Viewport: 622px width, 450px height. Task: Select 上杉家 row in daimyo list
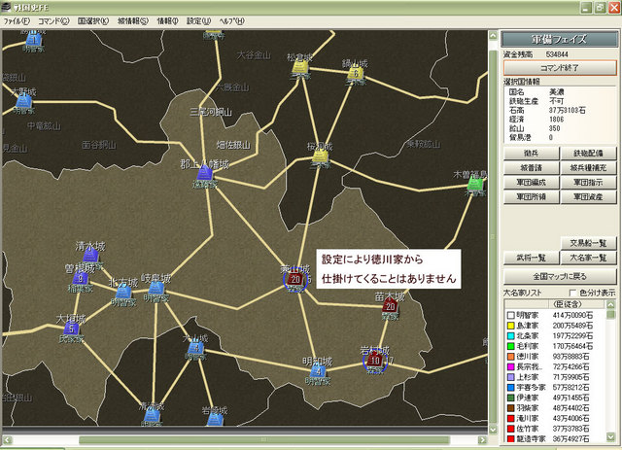(555, 377)
